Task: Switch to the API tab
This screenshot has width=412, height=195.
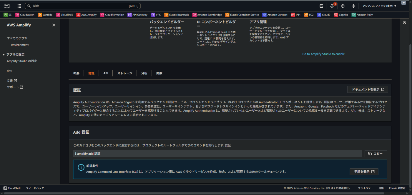Action: [106, 73]
